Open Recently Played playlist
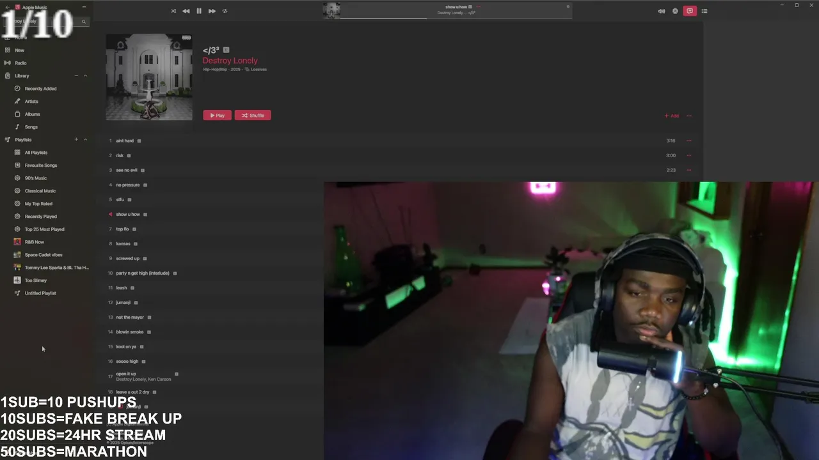The image size is (819, 460). (x=40, y=216)
